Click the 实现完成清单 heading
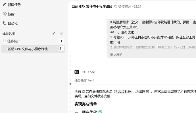 tap(86, 104)
